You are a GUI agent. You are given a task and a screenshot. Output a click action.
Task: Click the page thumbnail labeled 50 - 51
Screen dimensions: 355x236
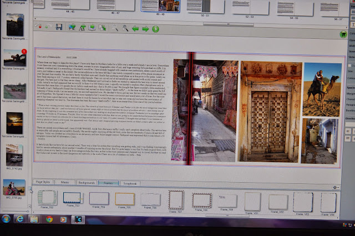tap(205, 7)
